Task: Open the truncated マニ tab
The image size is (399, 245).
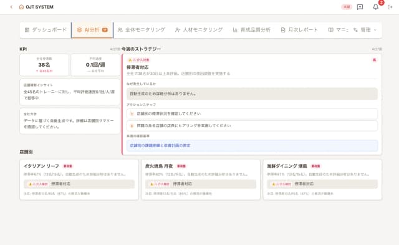Action: point(338,30)
